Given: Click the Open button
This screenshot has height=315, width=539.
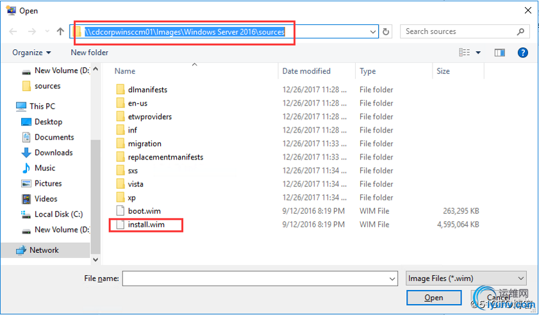Looking at the screenshot, I should pos(434,298).
